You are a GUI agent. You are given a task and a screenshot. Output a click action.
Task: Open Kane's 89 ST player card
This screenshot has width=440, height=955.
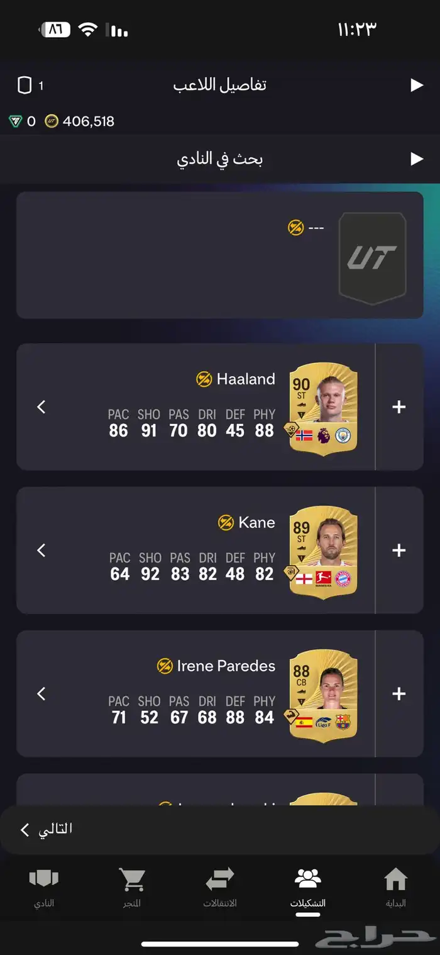(x=324, y=550)
